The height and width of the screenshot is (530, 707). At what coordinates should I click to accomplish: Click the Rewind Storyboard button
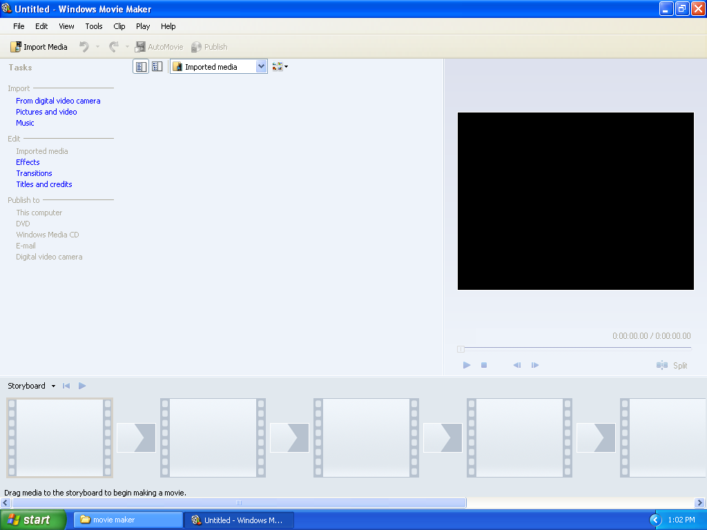pos(66,386)
